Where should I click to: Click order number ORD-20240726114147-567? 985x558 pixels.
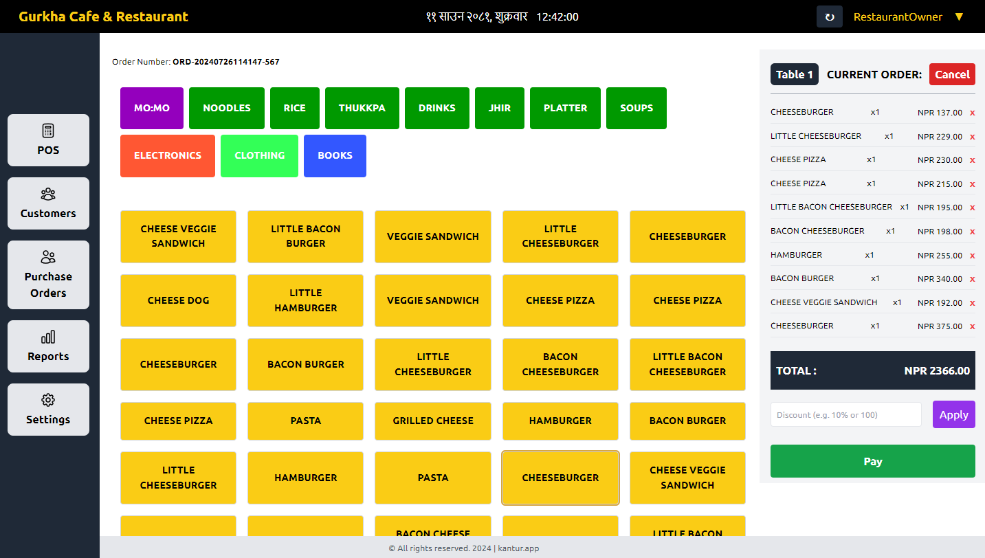(x=226, y=62)
